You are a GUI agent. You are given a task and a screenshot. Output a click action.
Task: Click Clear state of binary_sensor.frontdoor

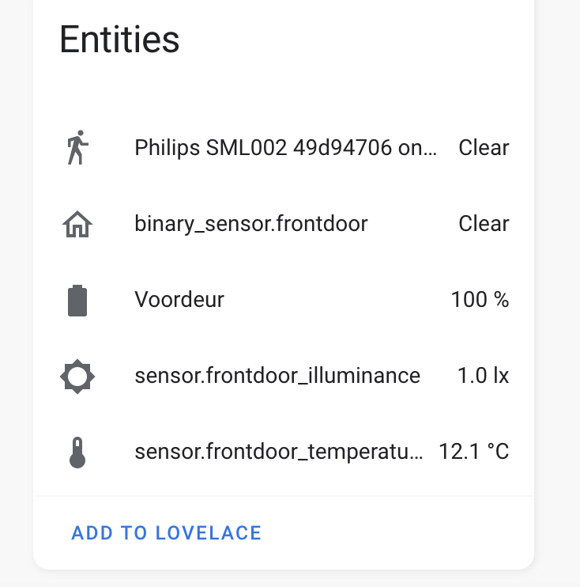click(484, 224)
